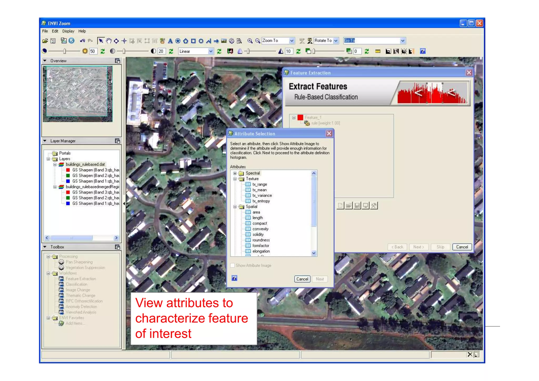The height and width of the screenshot is (381, 539).
Task: Select the area spatial attribute
Action: pyautogui.click(x=256, y=212)
